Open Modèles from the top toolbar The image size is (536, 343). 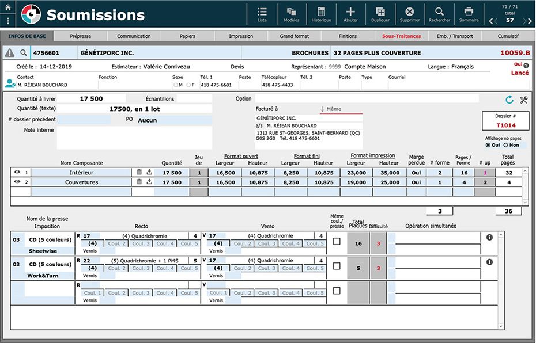(x=292, y=14)
